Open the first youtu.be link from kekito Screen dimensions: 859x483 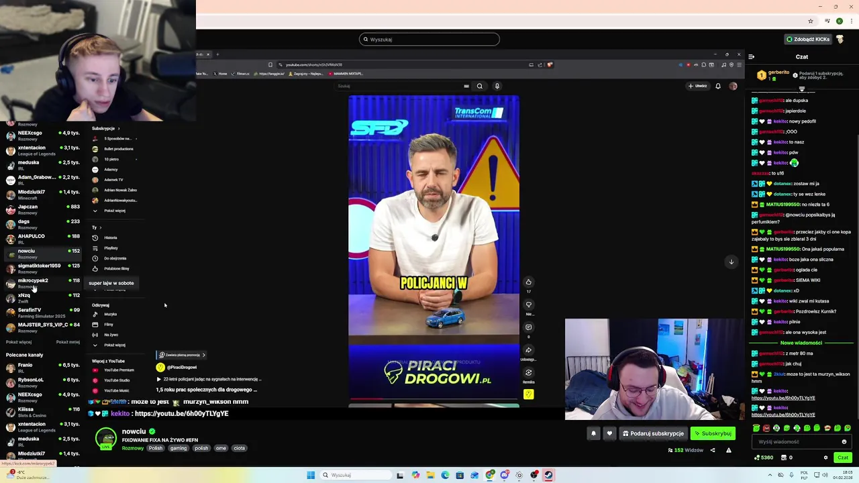tap(783, 398)
